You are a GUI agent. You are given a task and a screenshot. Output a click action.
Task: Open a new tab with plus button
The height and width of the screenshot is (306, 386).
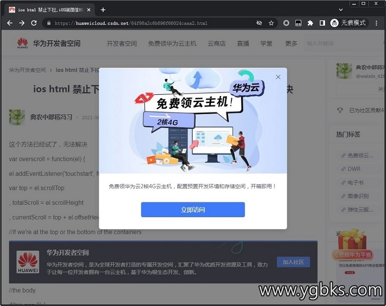tap(103, 10)
